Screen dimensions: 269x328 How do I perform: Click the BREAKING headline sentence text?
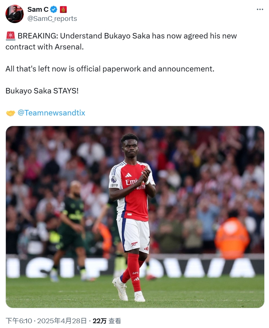pos(121,41)
